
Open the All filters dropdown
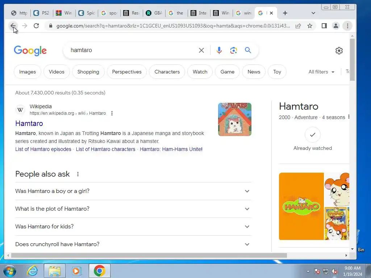coord(321,72)
